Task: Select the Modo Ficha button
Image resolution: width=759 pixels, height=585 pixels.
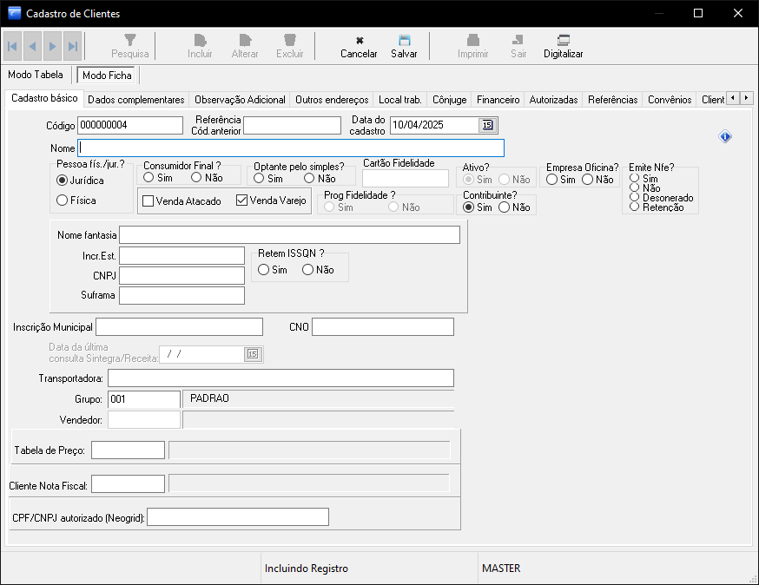Action: click(x=107, y=76)
